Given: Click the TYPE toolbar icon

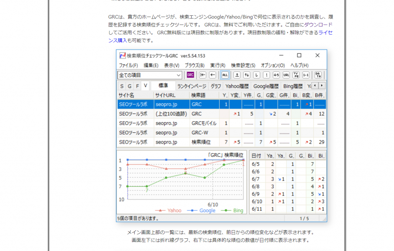Looking at the screenshot, I should pyautogui.click(x=296, y=75).
